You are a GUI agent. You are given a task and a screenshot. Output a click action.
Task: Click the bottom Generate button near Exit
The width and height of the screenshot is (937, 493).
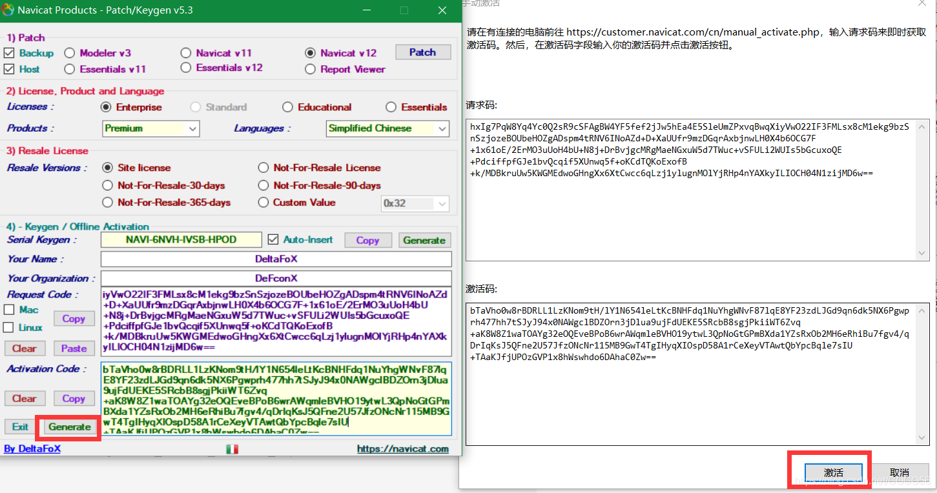tap(70, 427)
